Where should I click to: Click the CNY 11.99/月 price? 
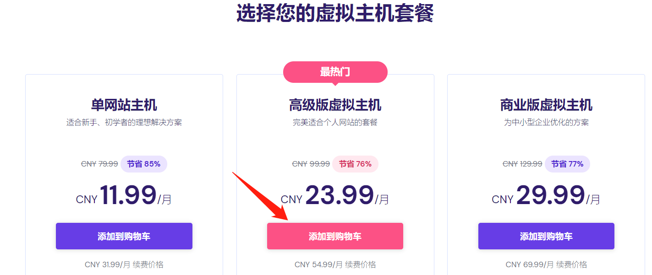pos(124,196)
